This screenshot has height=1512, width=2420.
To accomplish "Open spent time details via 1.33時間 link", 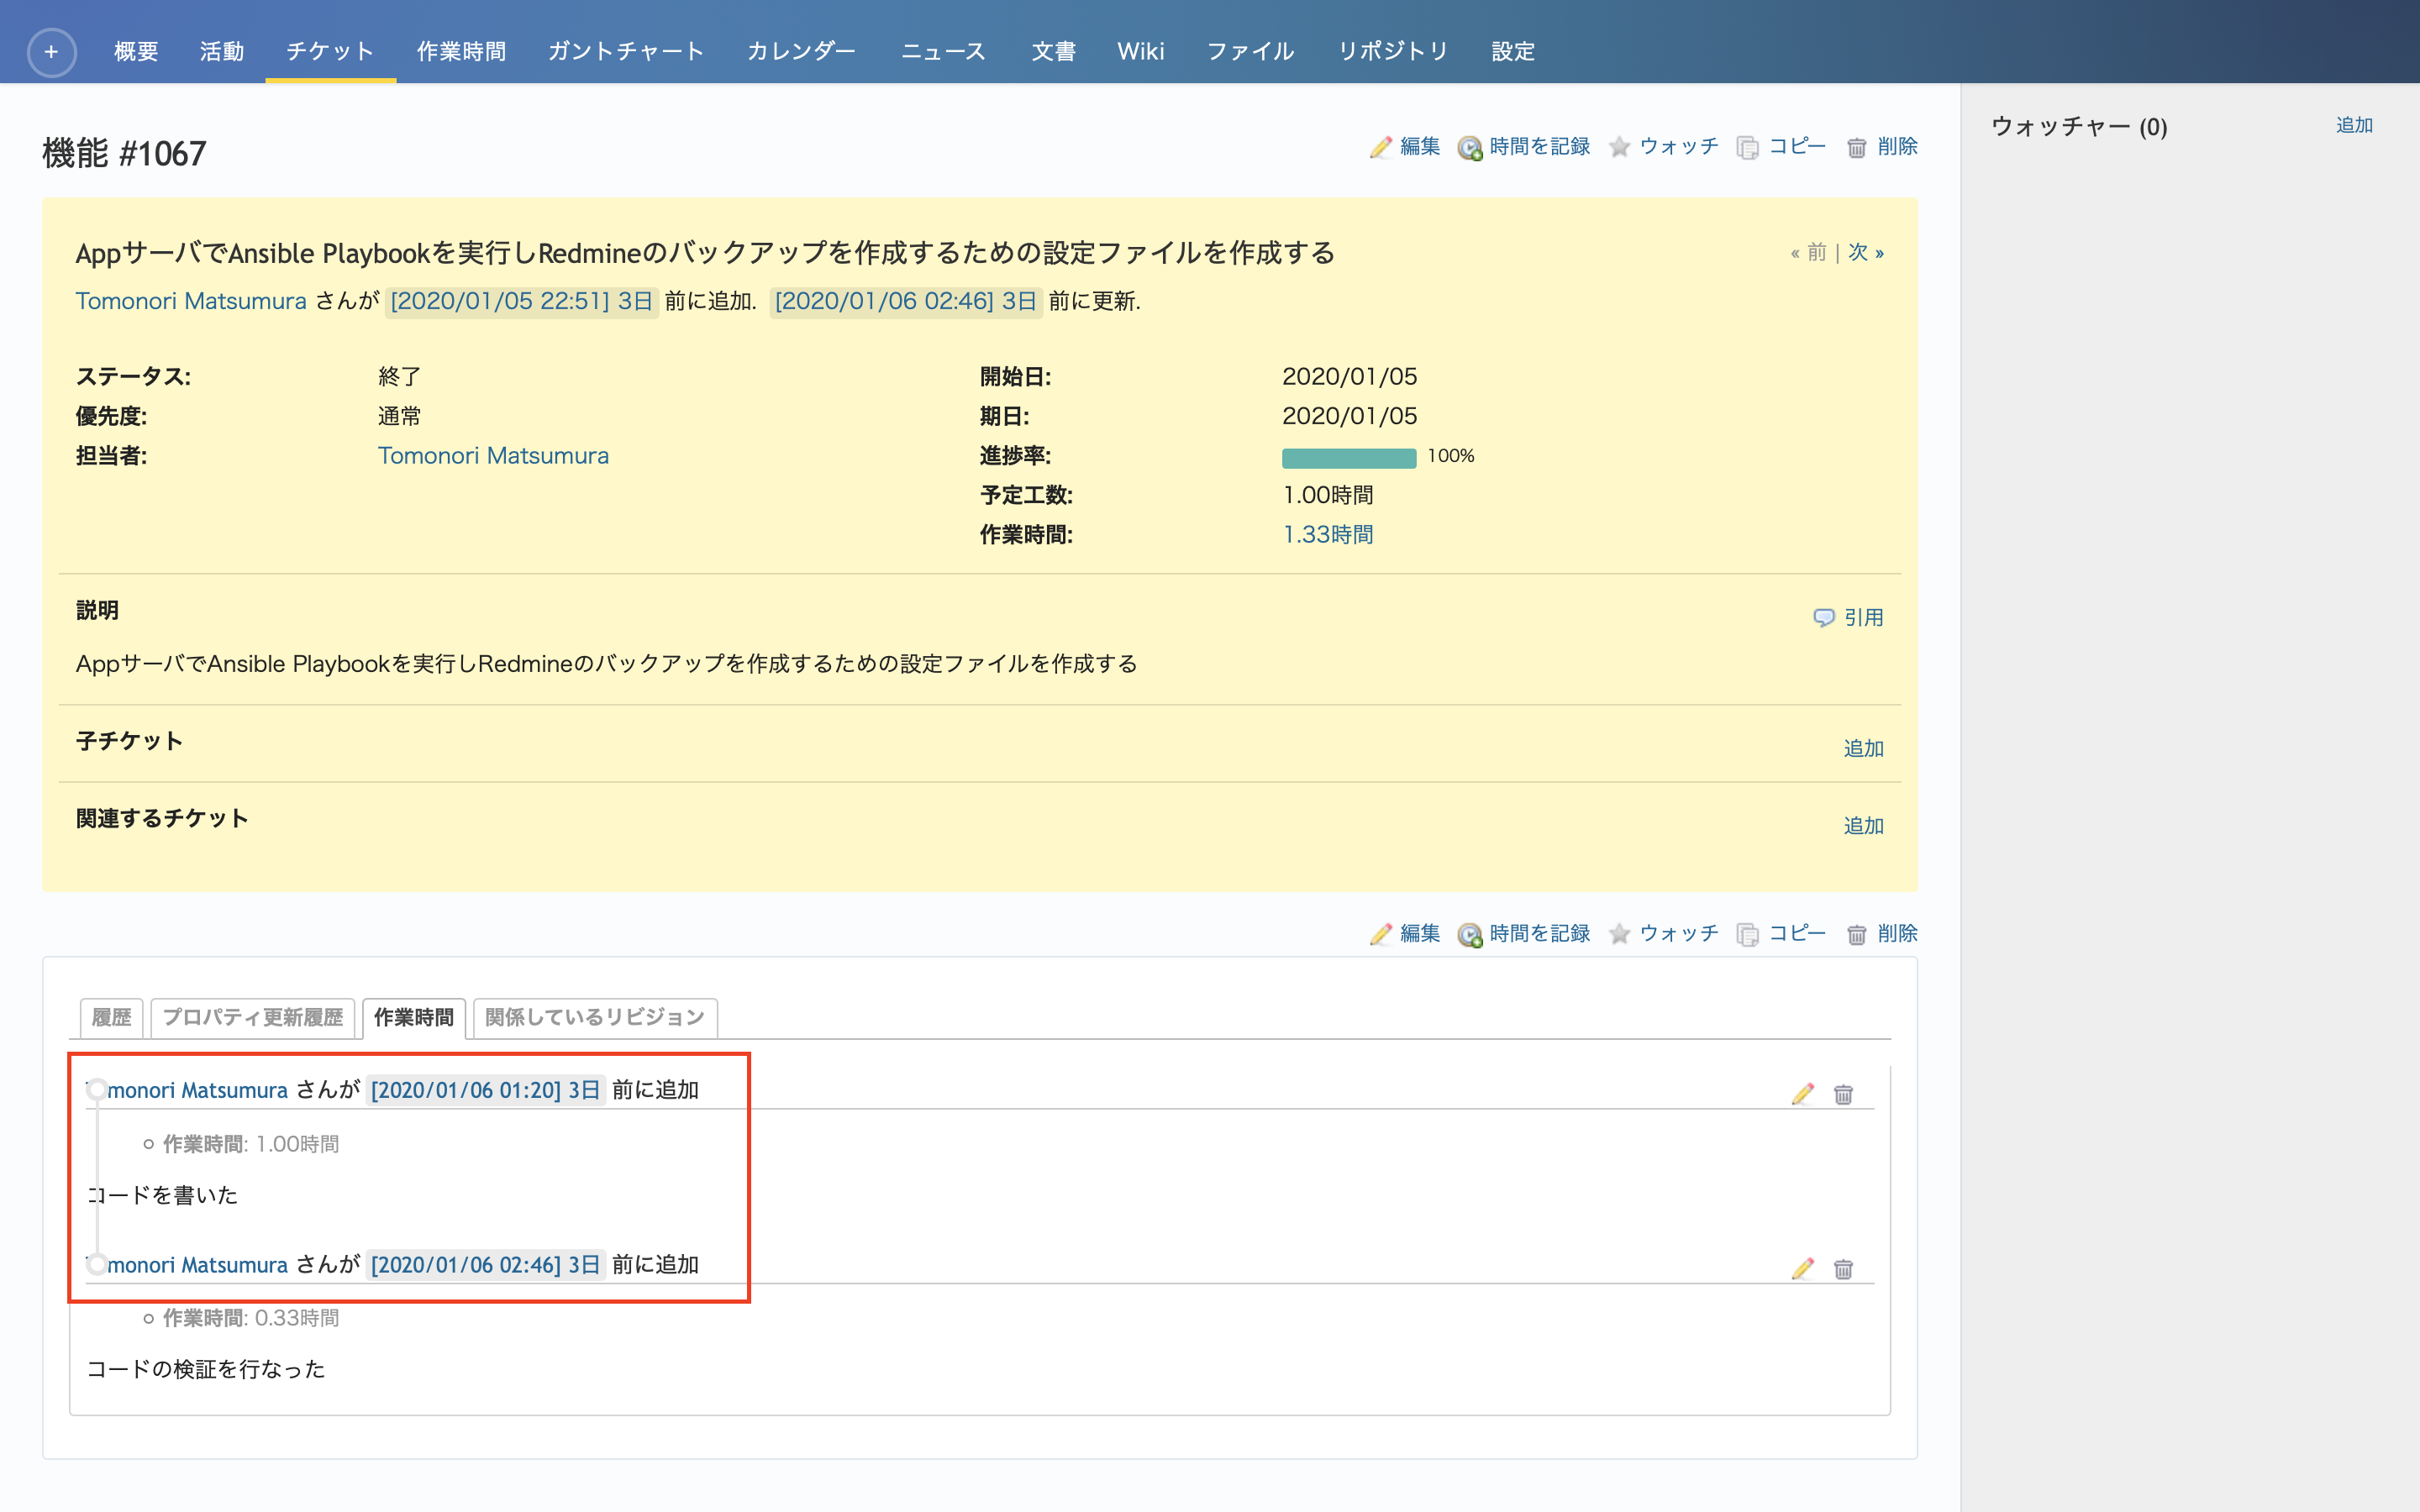I will coord(1328,534).
